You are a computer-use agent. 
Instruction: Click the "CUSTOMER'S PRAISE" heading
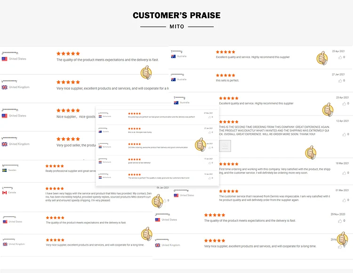[176, 16]
